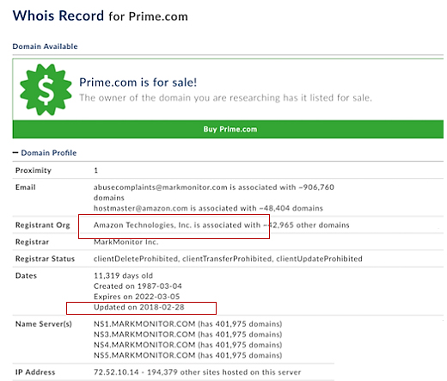Select NS5.MARKMONITOR.COM name server
The height and width of the screenshot is (381, 447).
(x=144, y=355)
